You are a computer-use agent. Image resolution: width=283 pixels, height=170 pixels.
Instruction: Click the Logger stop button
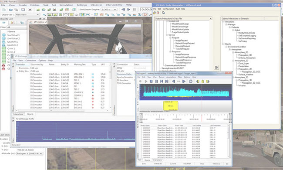[151, 82]
